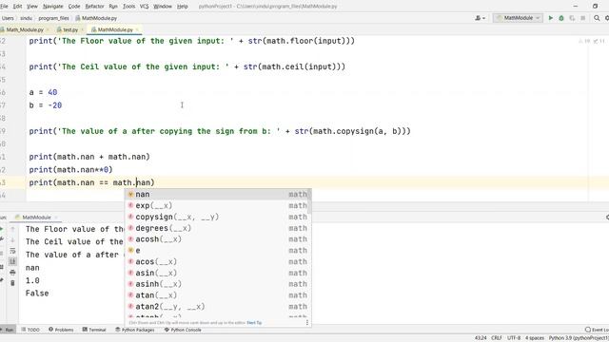The image size is (609, 342).
Task: Open Python Console tool window
Action: tap(183, 330)
